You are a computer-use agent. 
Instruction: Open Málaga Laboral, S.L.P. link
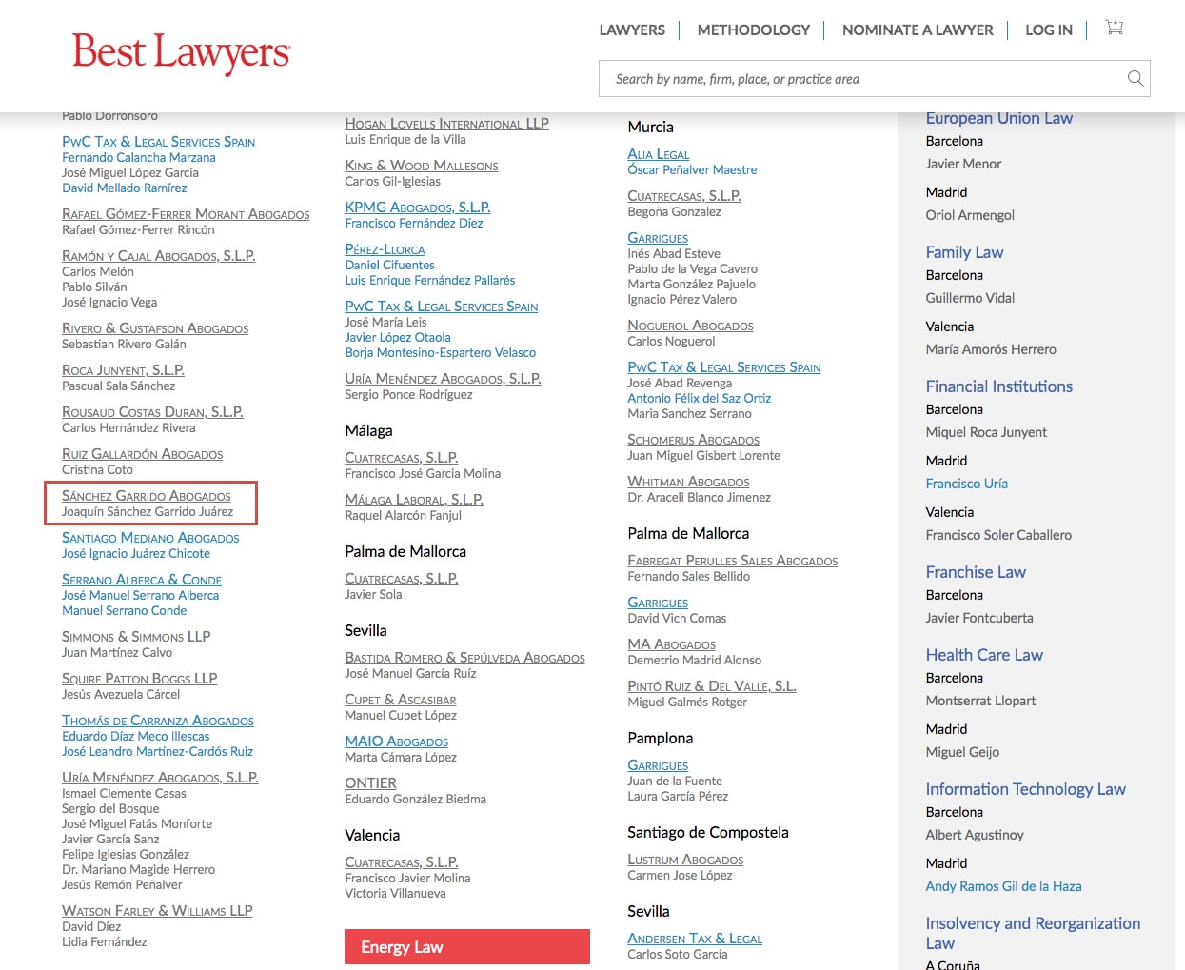[414, 500]
